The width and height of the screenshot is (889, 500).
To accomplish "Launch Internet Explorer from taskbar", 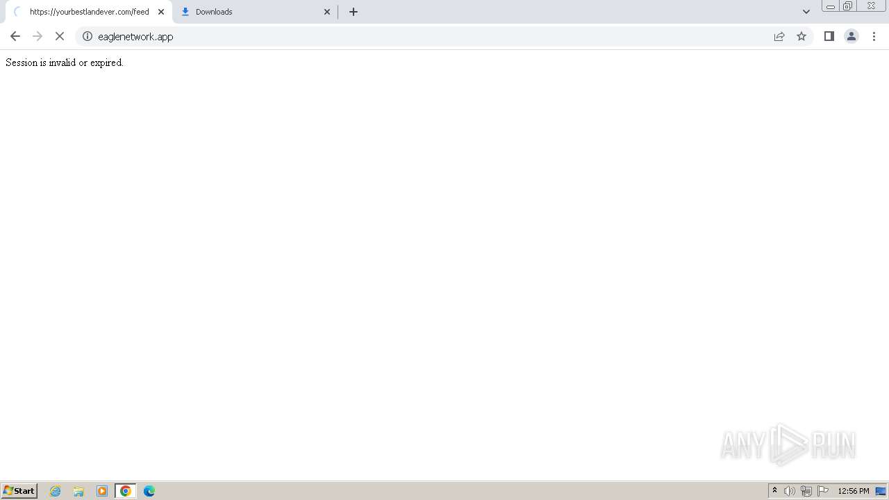I will tap(56, 491).
